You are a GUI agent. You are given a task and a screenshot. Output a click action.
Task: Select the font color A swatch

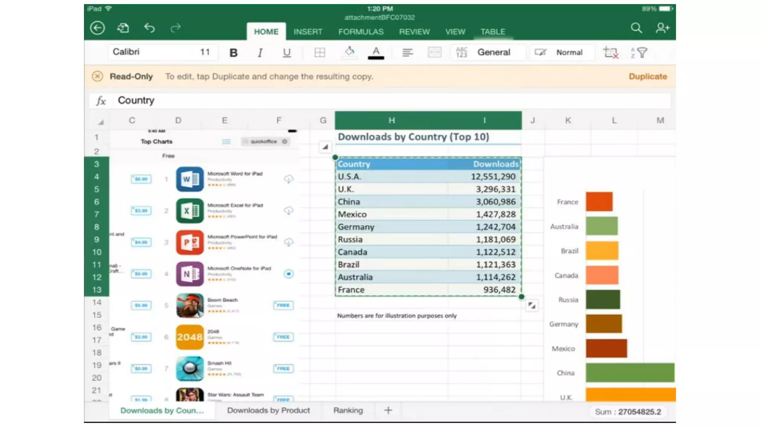tap(376, 53)
